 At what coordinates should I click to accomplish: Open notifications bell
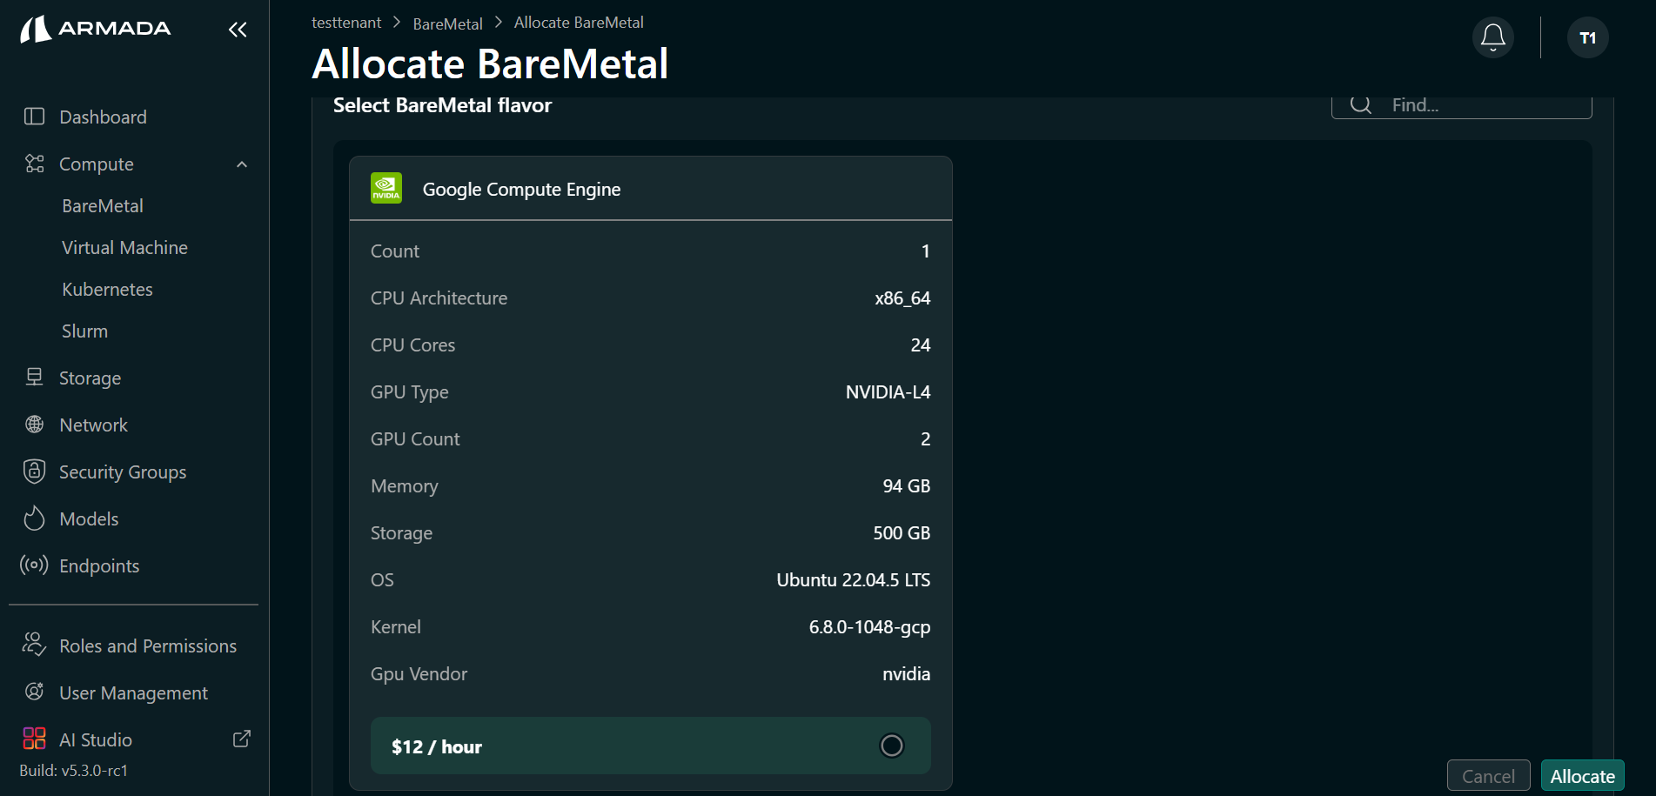[1493, 37]
